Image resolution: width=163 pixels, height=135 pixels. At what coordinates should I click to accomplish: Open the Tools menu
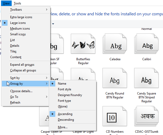pyautogui.click(x=17, y=3)
